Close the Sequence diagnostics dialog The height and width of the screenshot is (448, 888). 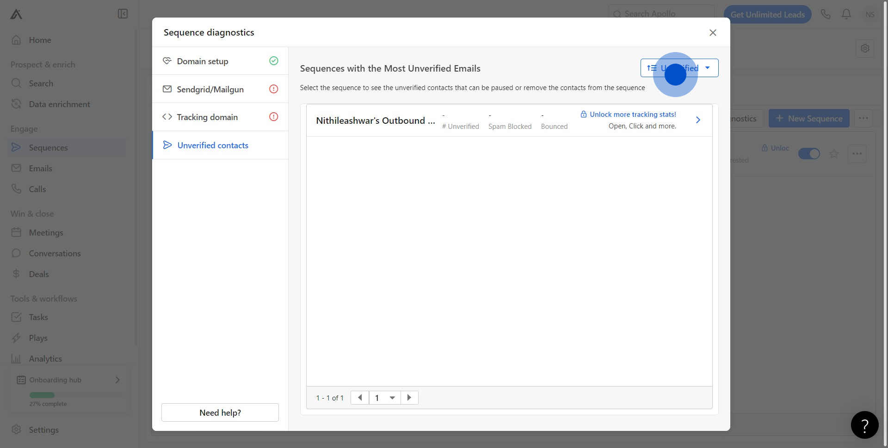[x=713, y=32]
